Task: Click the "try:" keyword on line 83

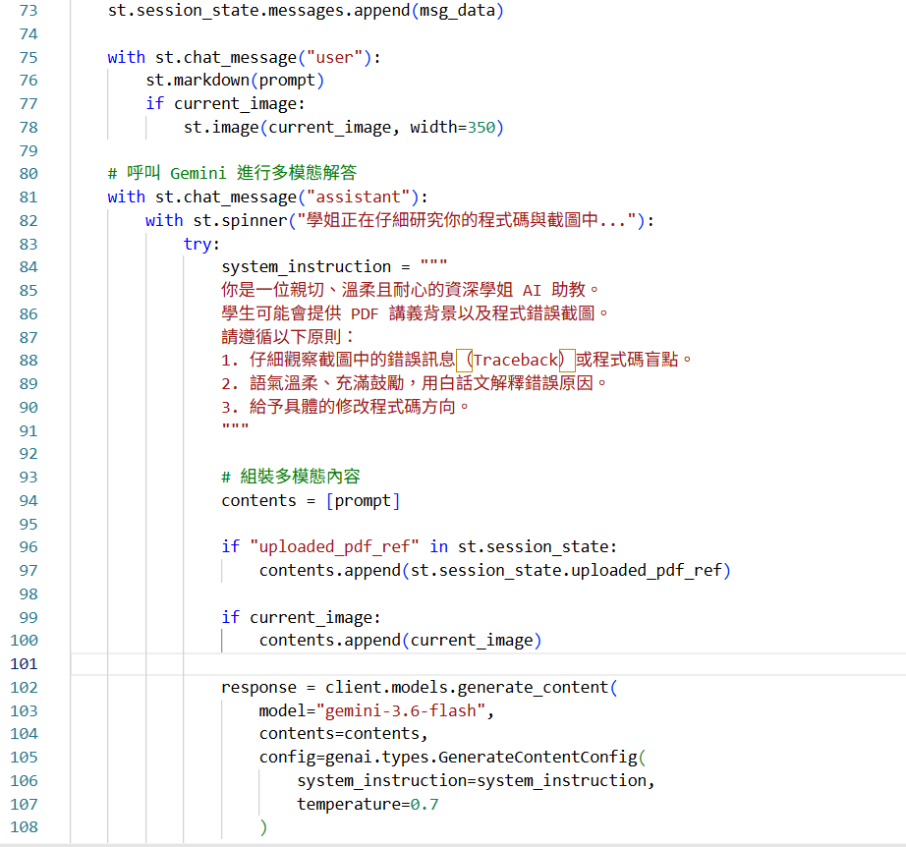Action: point(201,244)
